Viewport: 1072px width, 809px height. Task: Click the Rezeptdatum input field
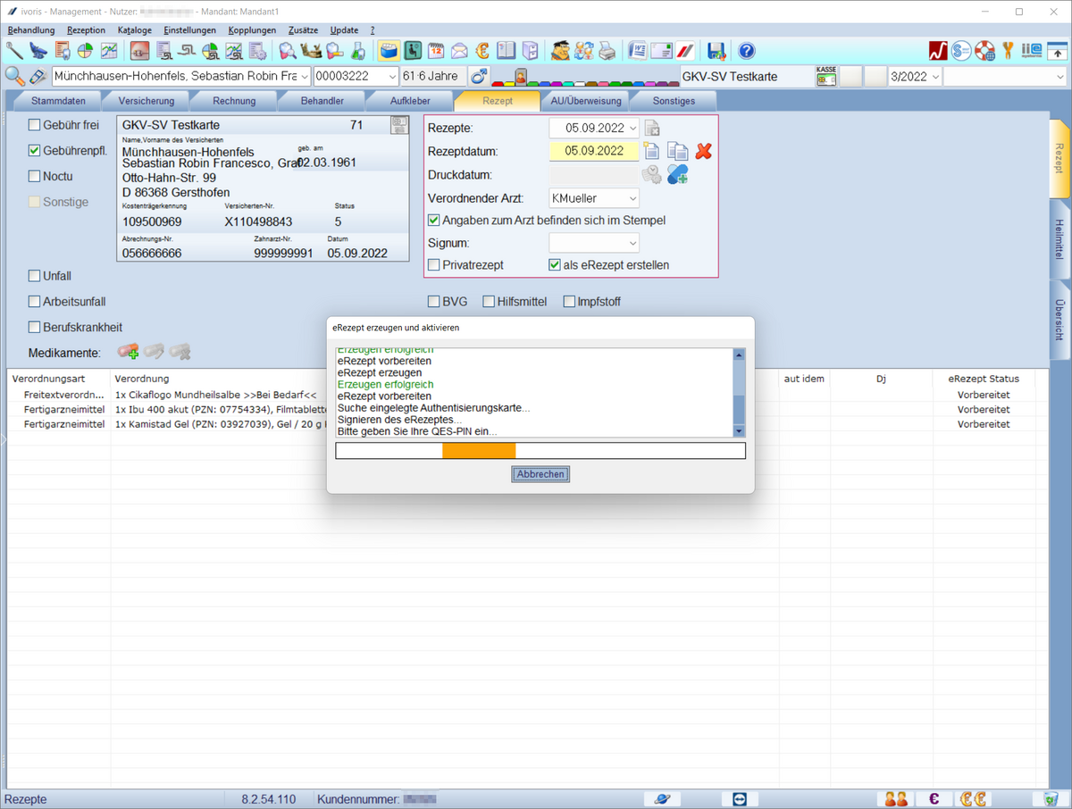pyautogui.click(x=594, y=151)
